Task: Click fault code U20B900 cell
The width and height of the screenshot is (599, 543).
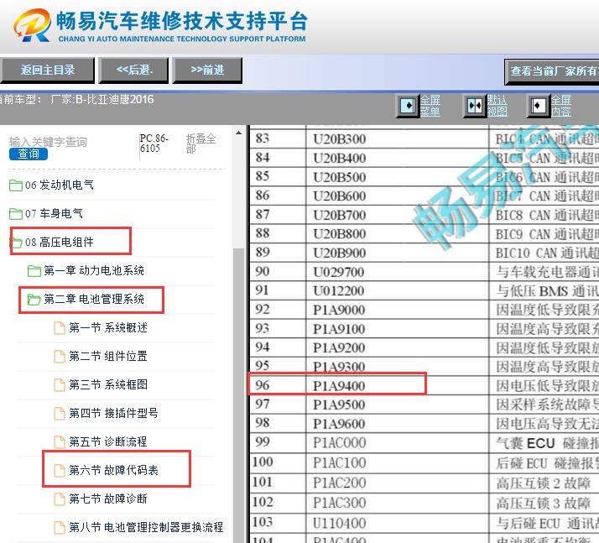Action: pos(398,253)
